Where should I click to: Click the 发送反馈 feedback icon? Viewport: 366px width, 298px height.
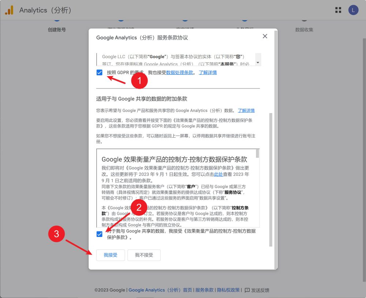coord(247,290)
